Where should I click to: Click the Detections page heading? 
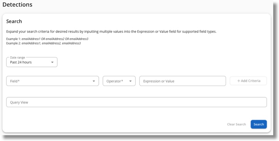(17, 5)
